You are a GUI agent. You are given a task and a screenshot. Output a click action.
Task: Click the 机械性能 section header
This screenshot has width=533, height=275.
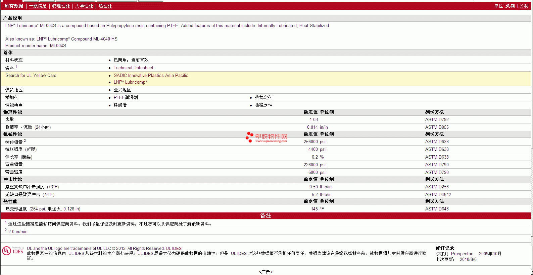pyautogui.click(x=13, y=134)
